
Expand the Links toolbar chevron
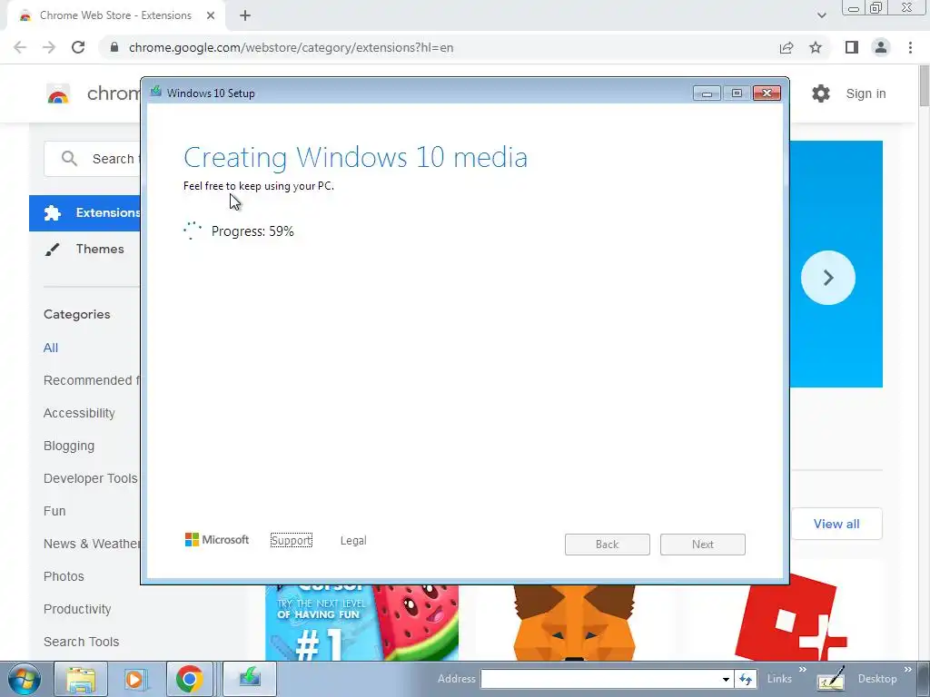click(803, 670)
